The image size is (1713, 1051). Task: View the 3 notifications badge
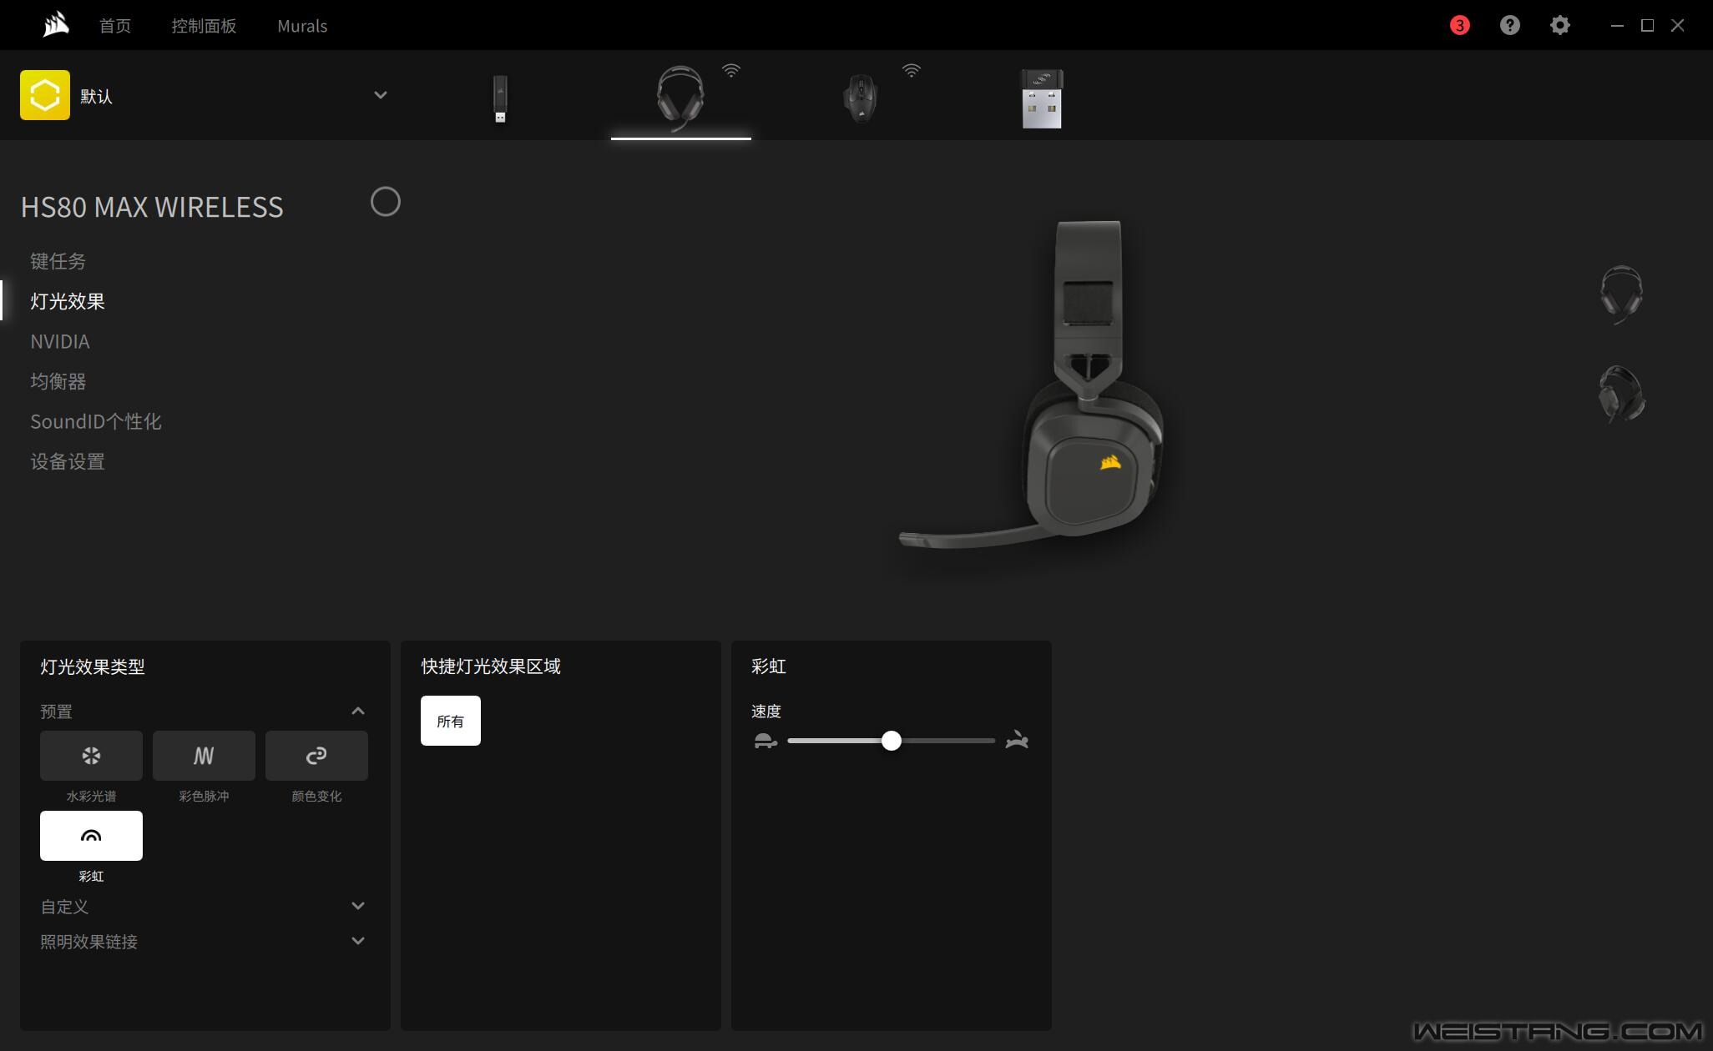point(1459,25)
